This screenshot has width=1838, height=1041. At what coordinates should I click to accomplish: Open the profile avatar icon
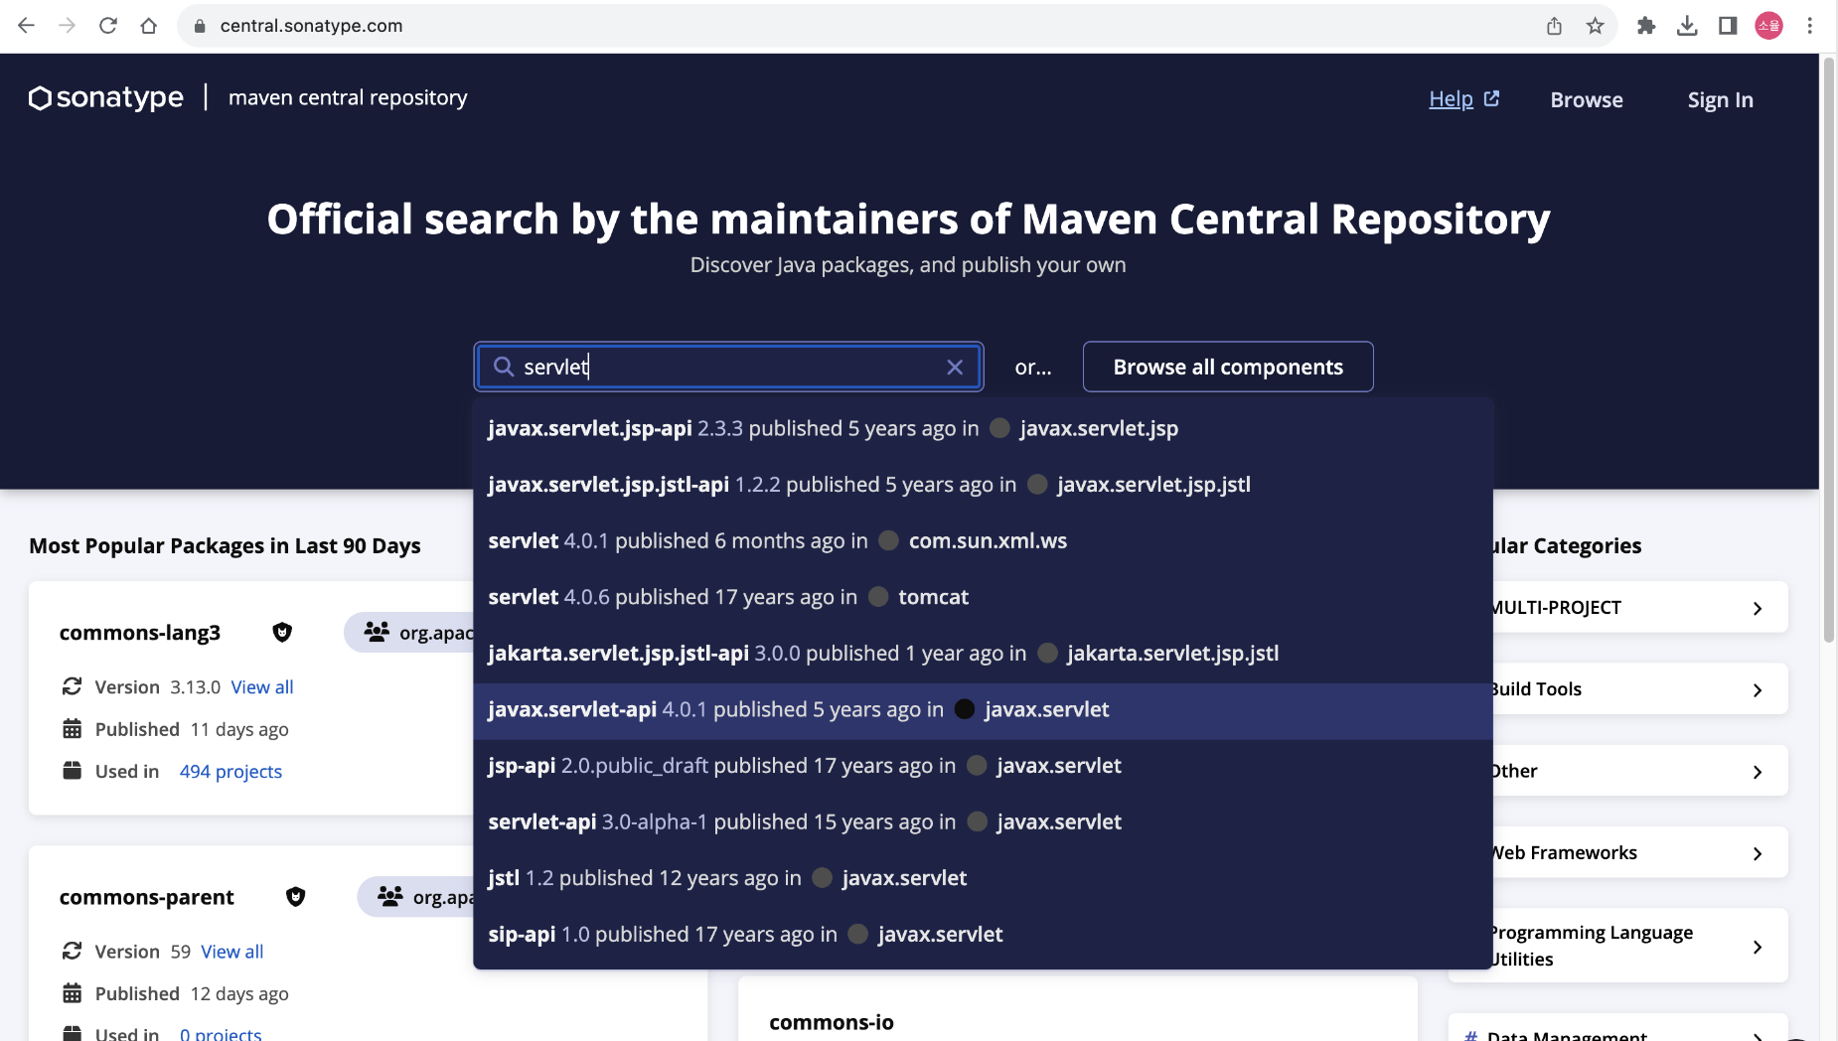tap(1768, 26)
